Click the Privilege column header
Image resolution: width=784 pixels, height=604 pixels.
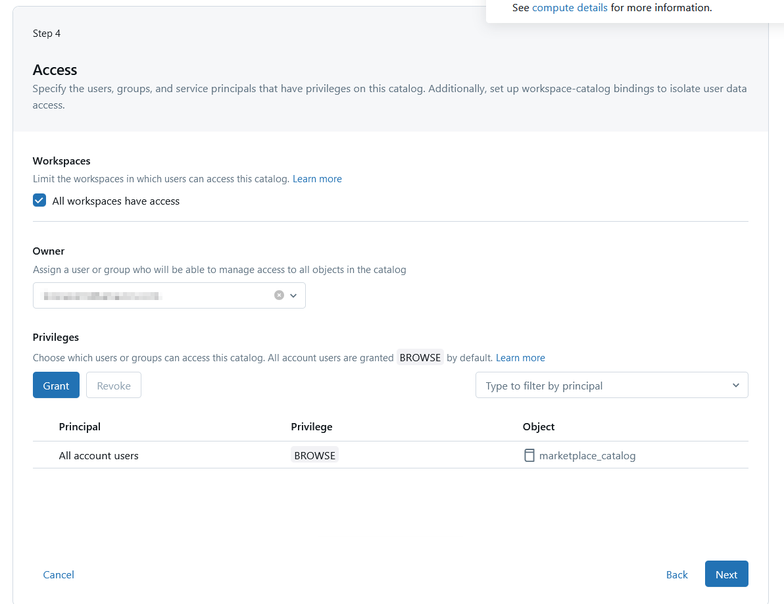click(x=312, y=426)
